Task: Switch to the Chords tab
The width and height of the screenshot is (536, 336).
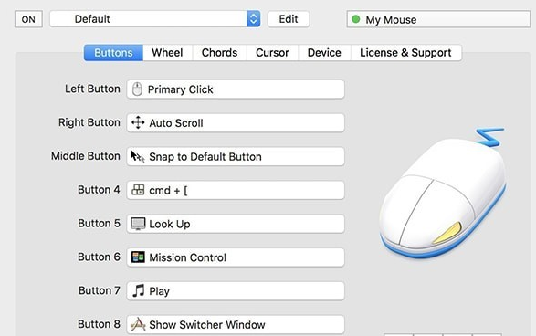Action: coord(219,53)
